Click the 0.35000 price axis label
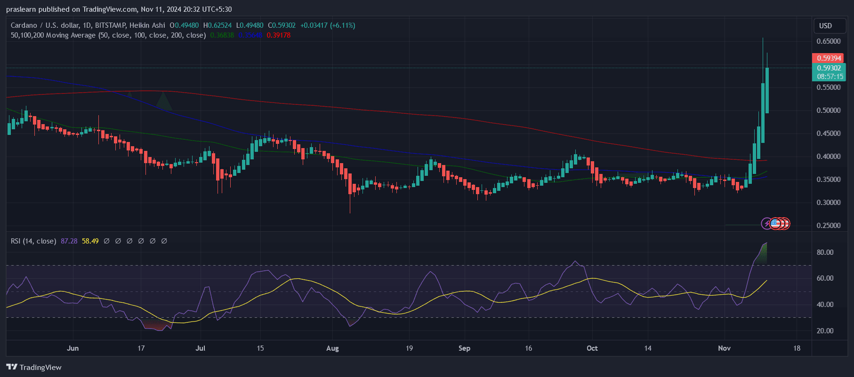This screenshot has height=377, width=854. tap(829, 180)
